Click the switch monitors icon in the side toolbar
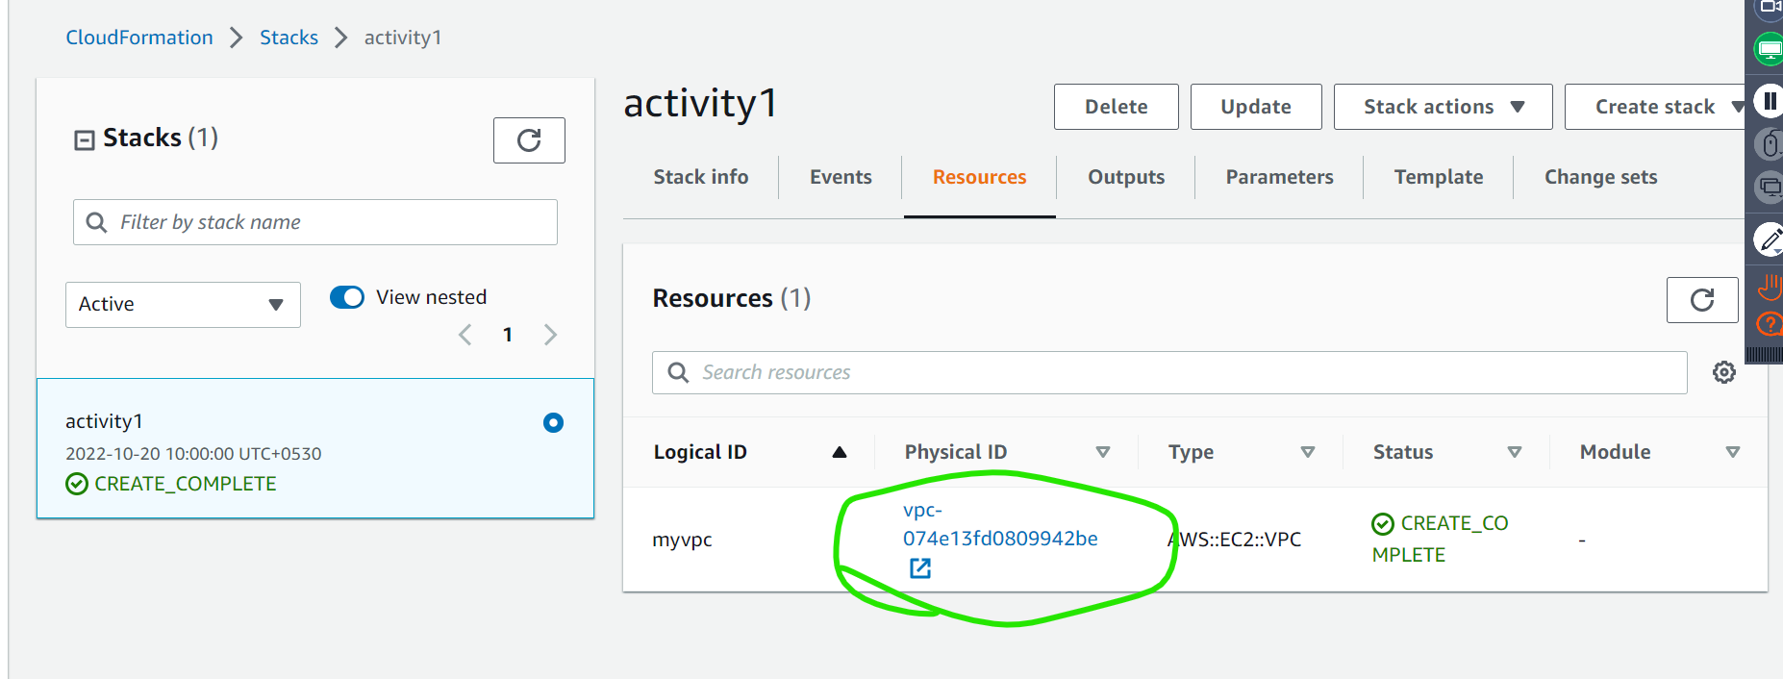Image resolution: width=1783 pixels, height=679 pixels. coord(1770,187)
